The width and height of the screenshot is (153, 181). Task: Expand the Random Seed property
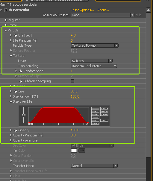point(16,71)
